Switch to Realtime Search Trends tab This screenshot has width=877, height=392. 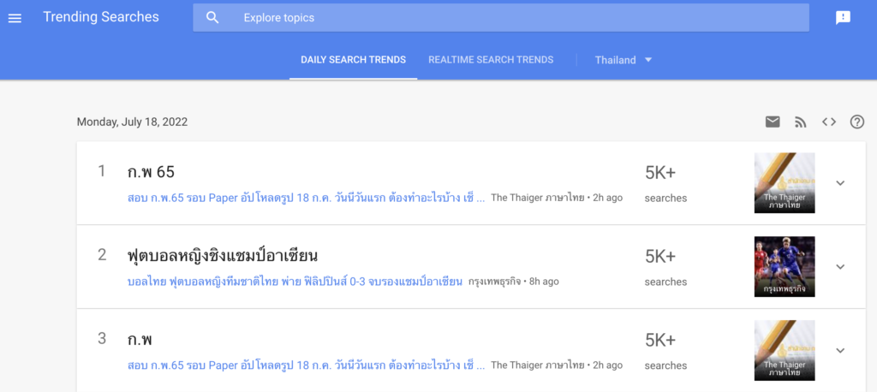(491, 60)
